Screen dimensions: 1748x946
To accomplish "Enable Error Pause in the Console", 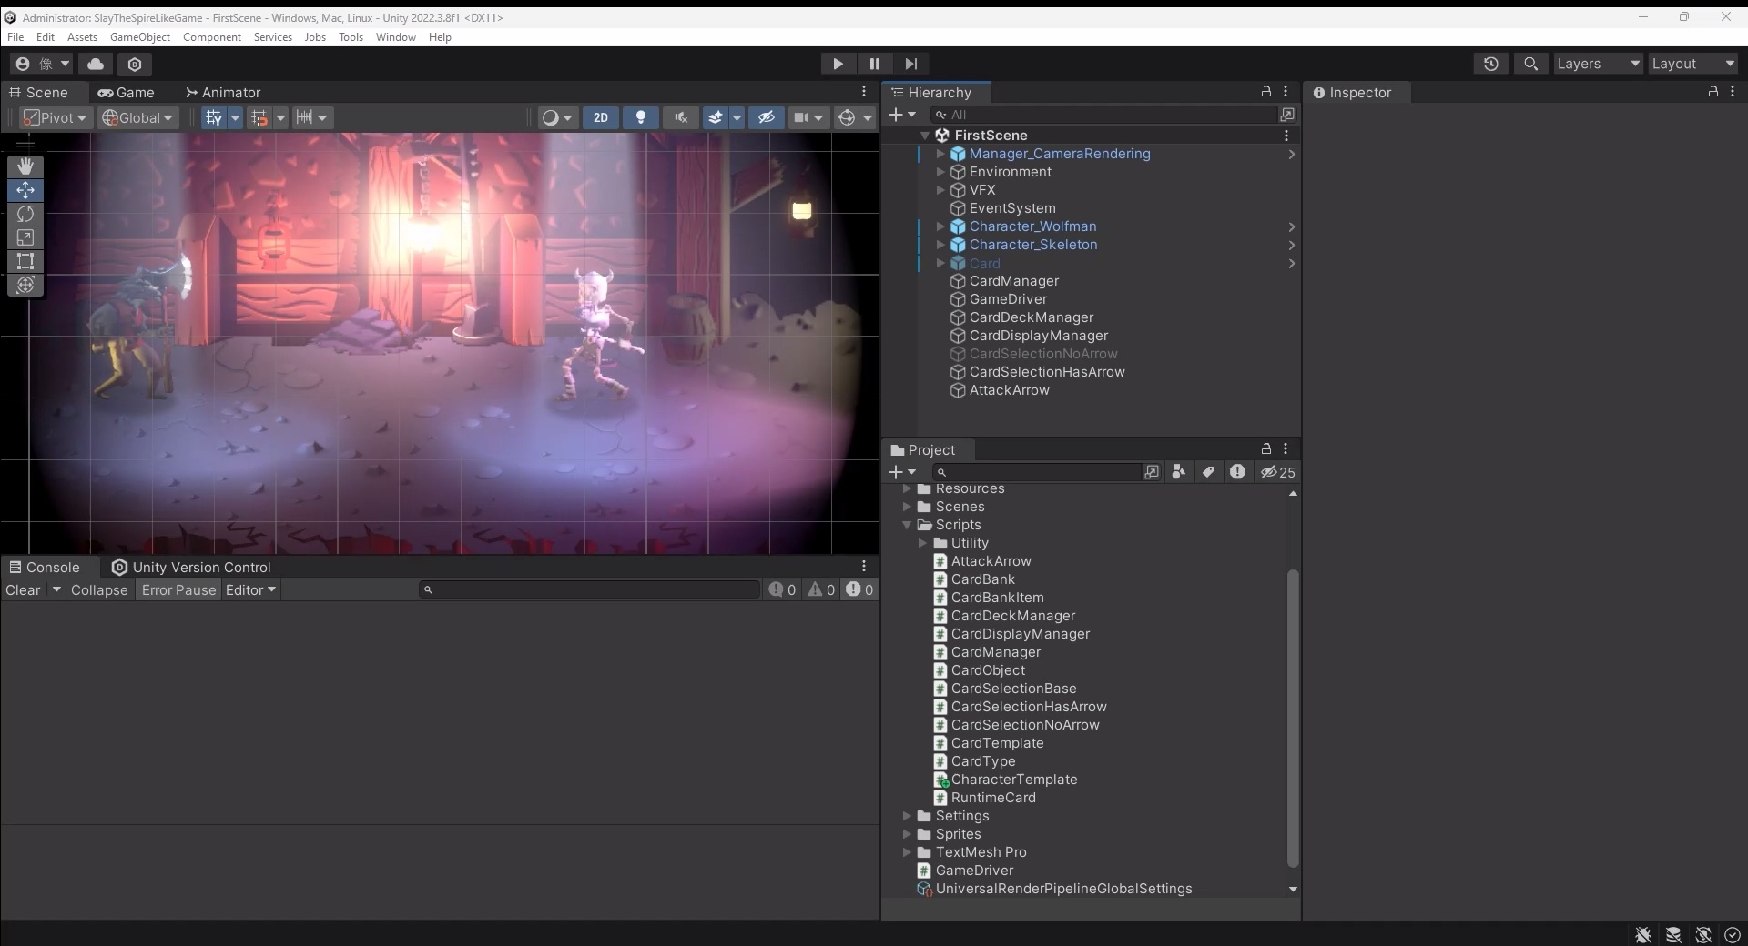I will 178,589.
